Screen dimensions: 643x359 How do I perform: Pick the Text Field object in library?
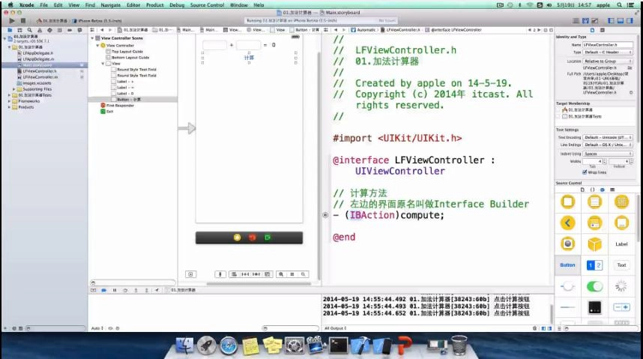pos(621,265)
